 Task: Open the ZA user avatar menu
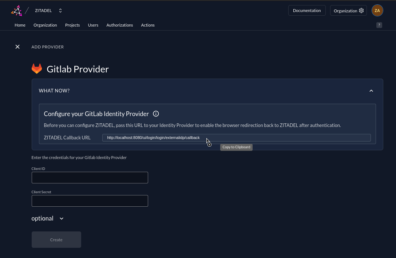(377, 10)
